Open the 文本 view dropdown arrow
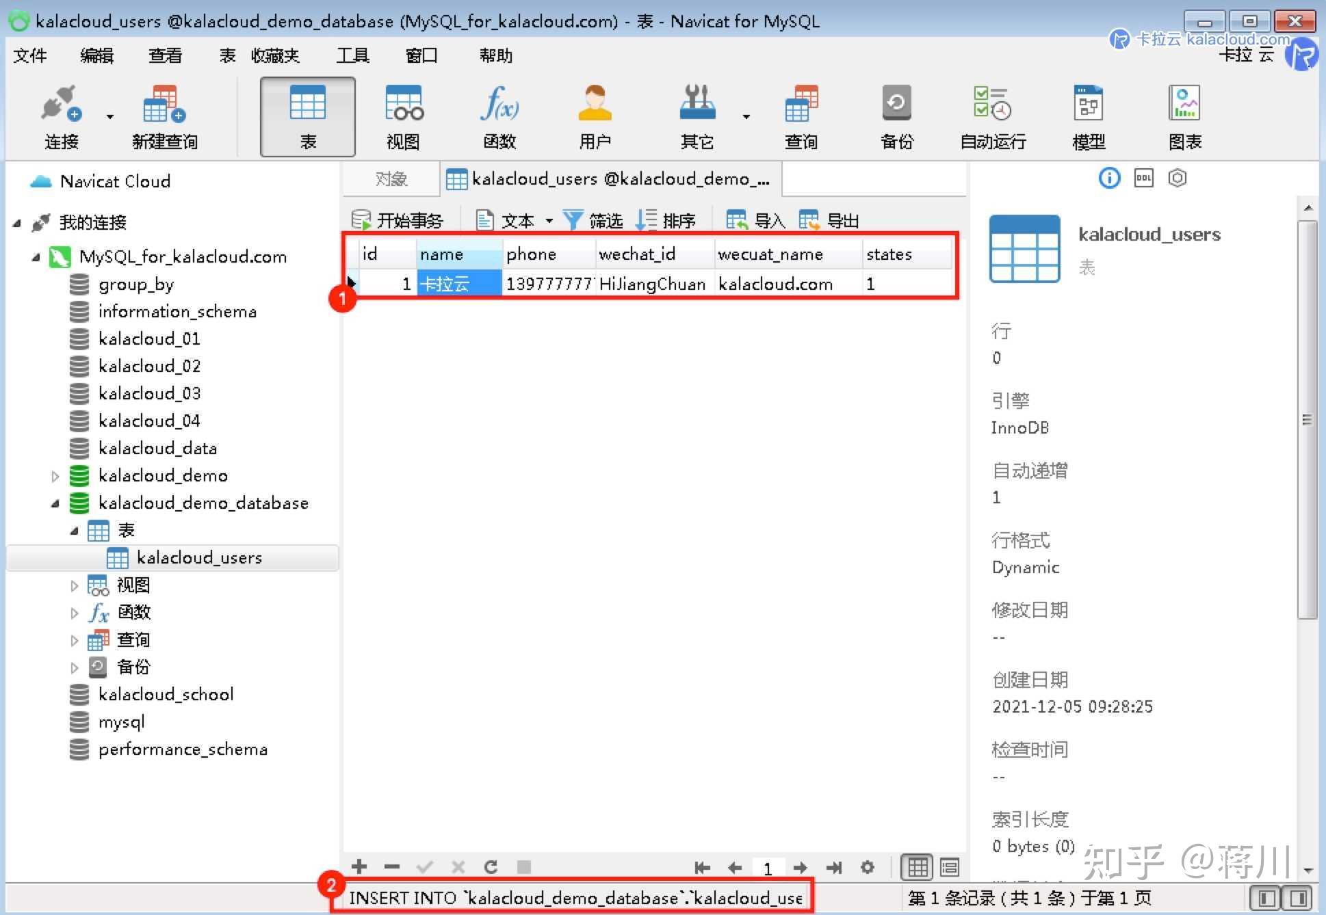Image resolution: width=1326 pixels, height=915 pixels. tap(551, 220)
